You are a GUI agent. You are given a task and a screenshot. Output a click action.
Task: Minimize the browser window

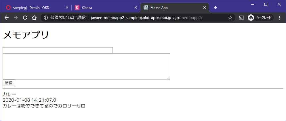tap(253, 4)
